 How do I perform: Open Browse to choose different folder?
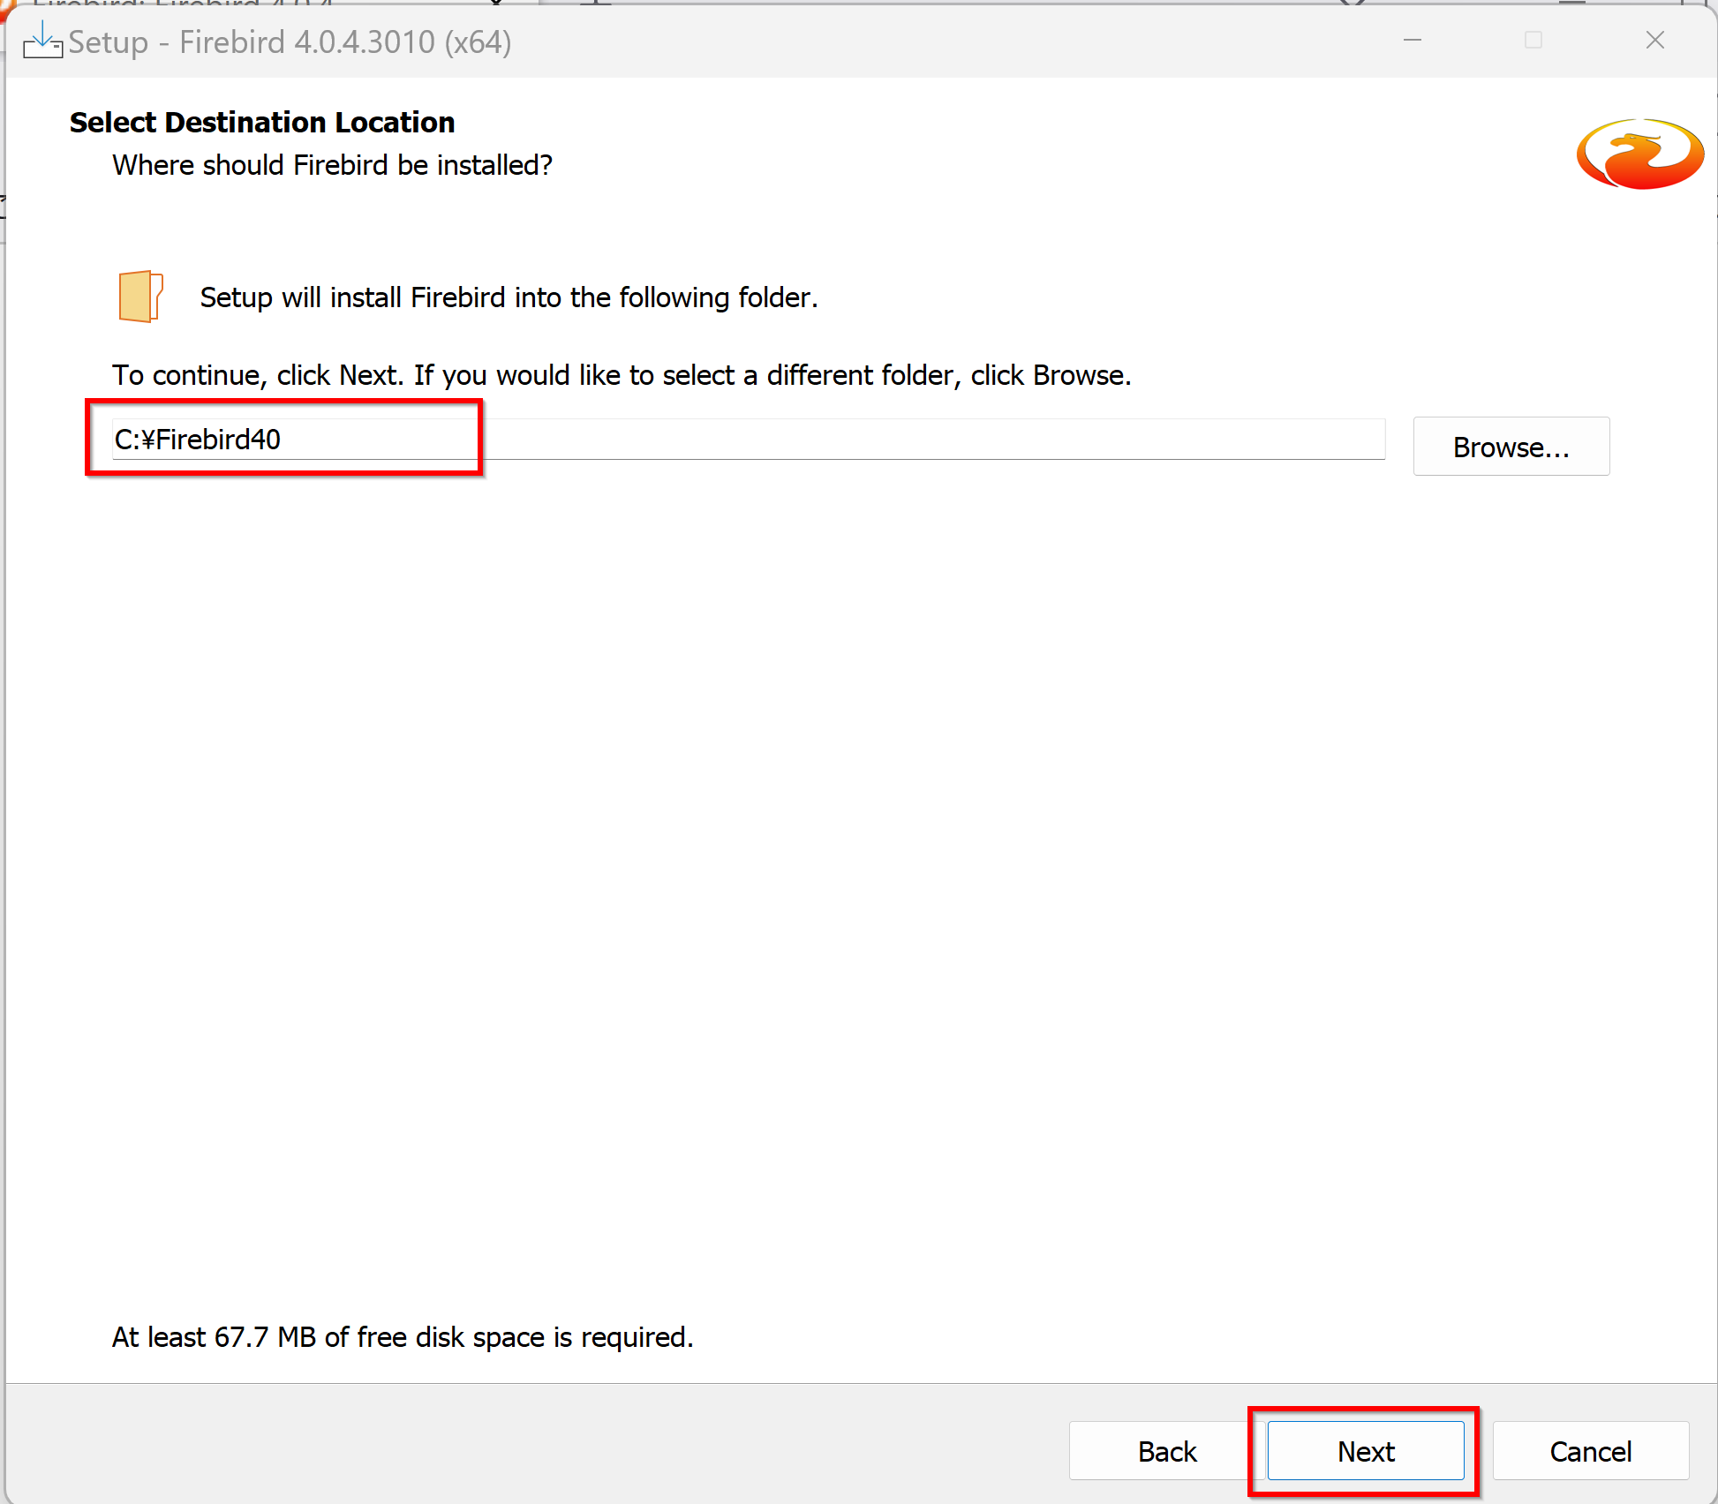(x=1511, y=447)
